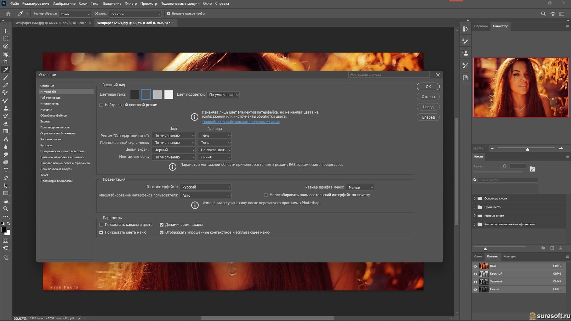Select the Rectangular Marquee tool
This screenshot has width=571, height=321.
[6, 39]
